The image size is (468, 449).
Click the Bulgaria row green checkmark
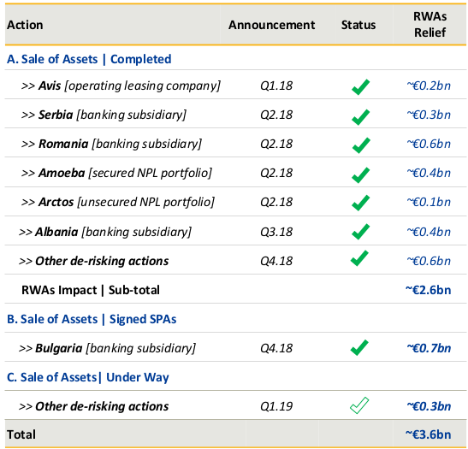click(359, 347)
